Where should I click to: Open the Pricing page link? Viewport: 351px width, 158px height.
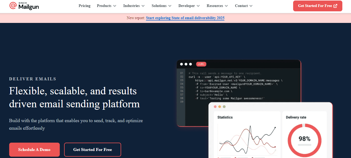[x=85, y=6]
